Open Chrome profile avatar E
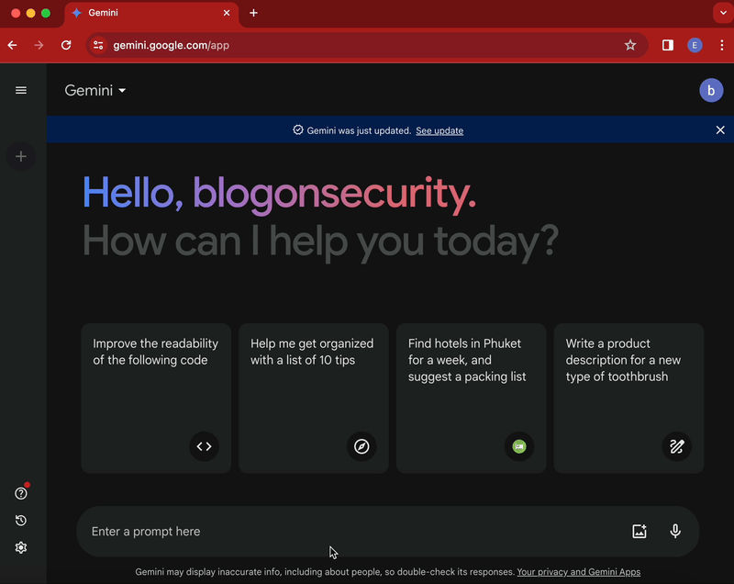The height and width of the screenshot is (584, 734). tap(695, 45)
